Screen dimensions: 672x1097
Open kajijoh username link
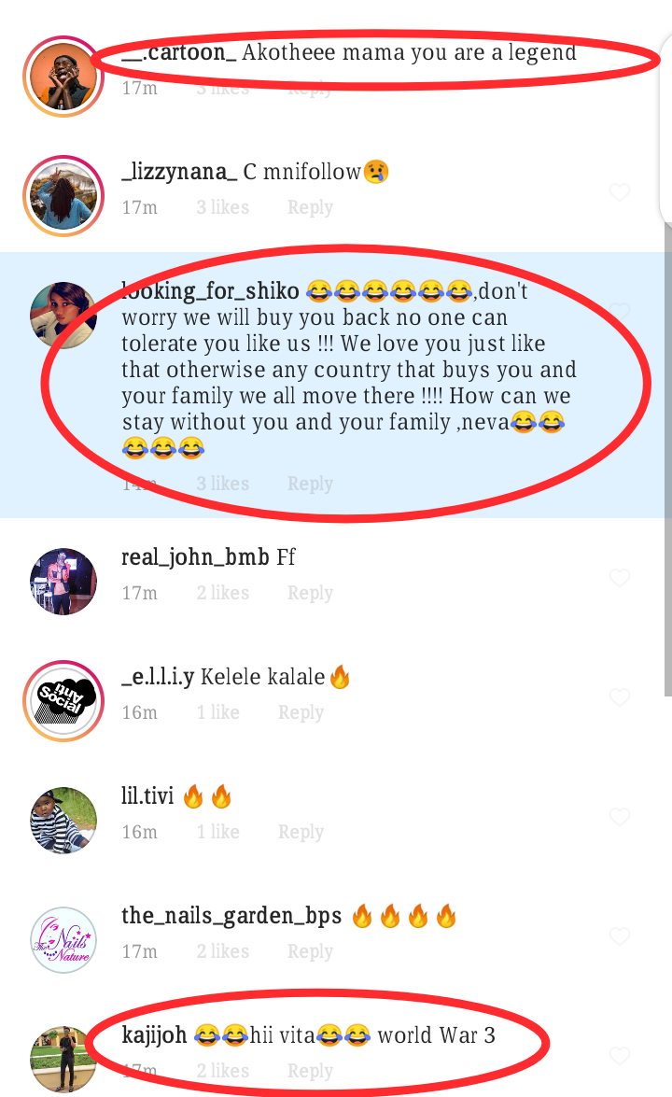(x=154, y=1035)
